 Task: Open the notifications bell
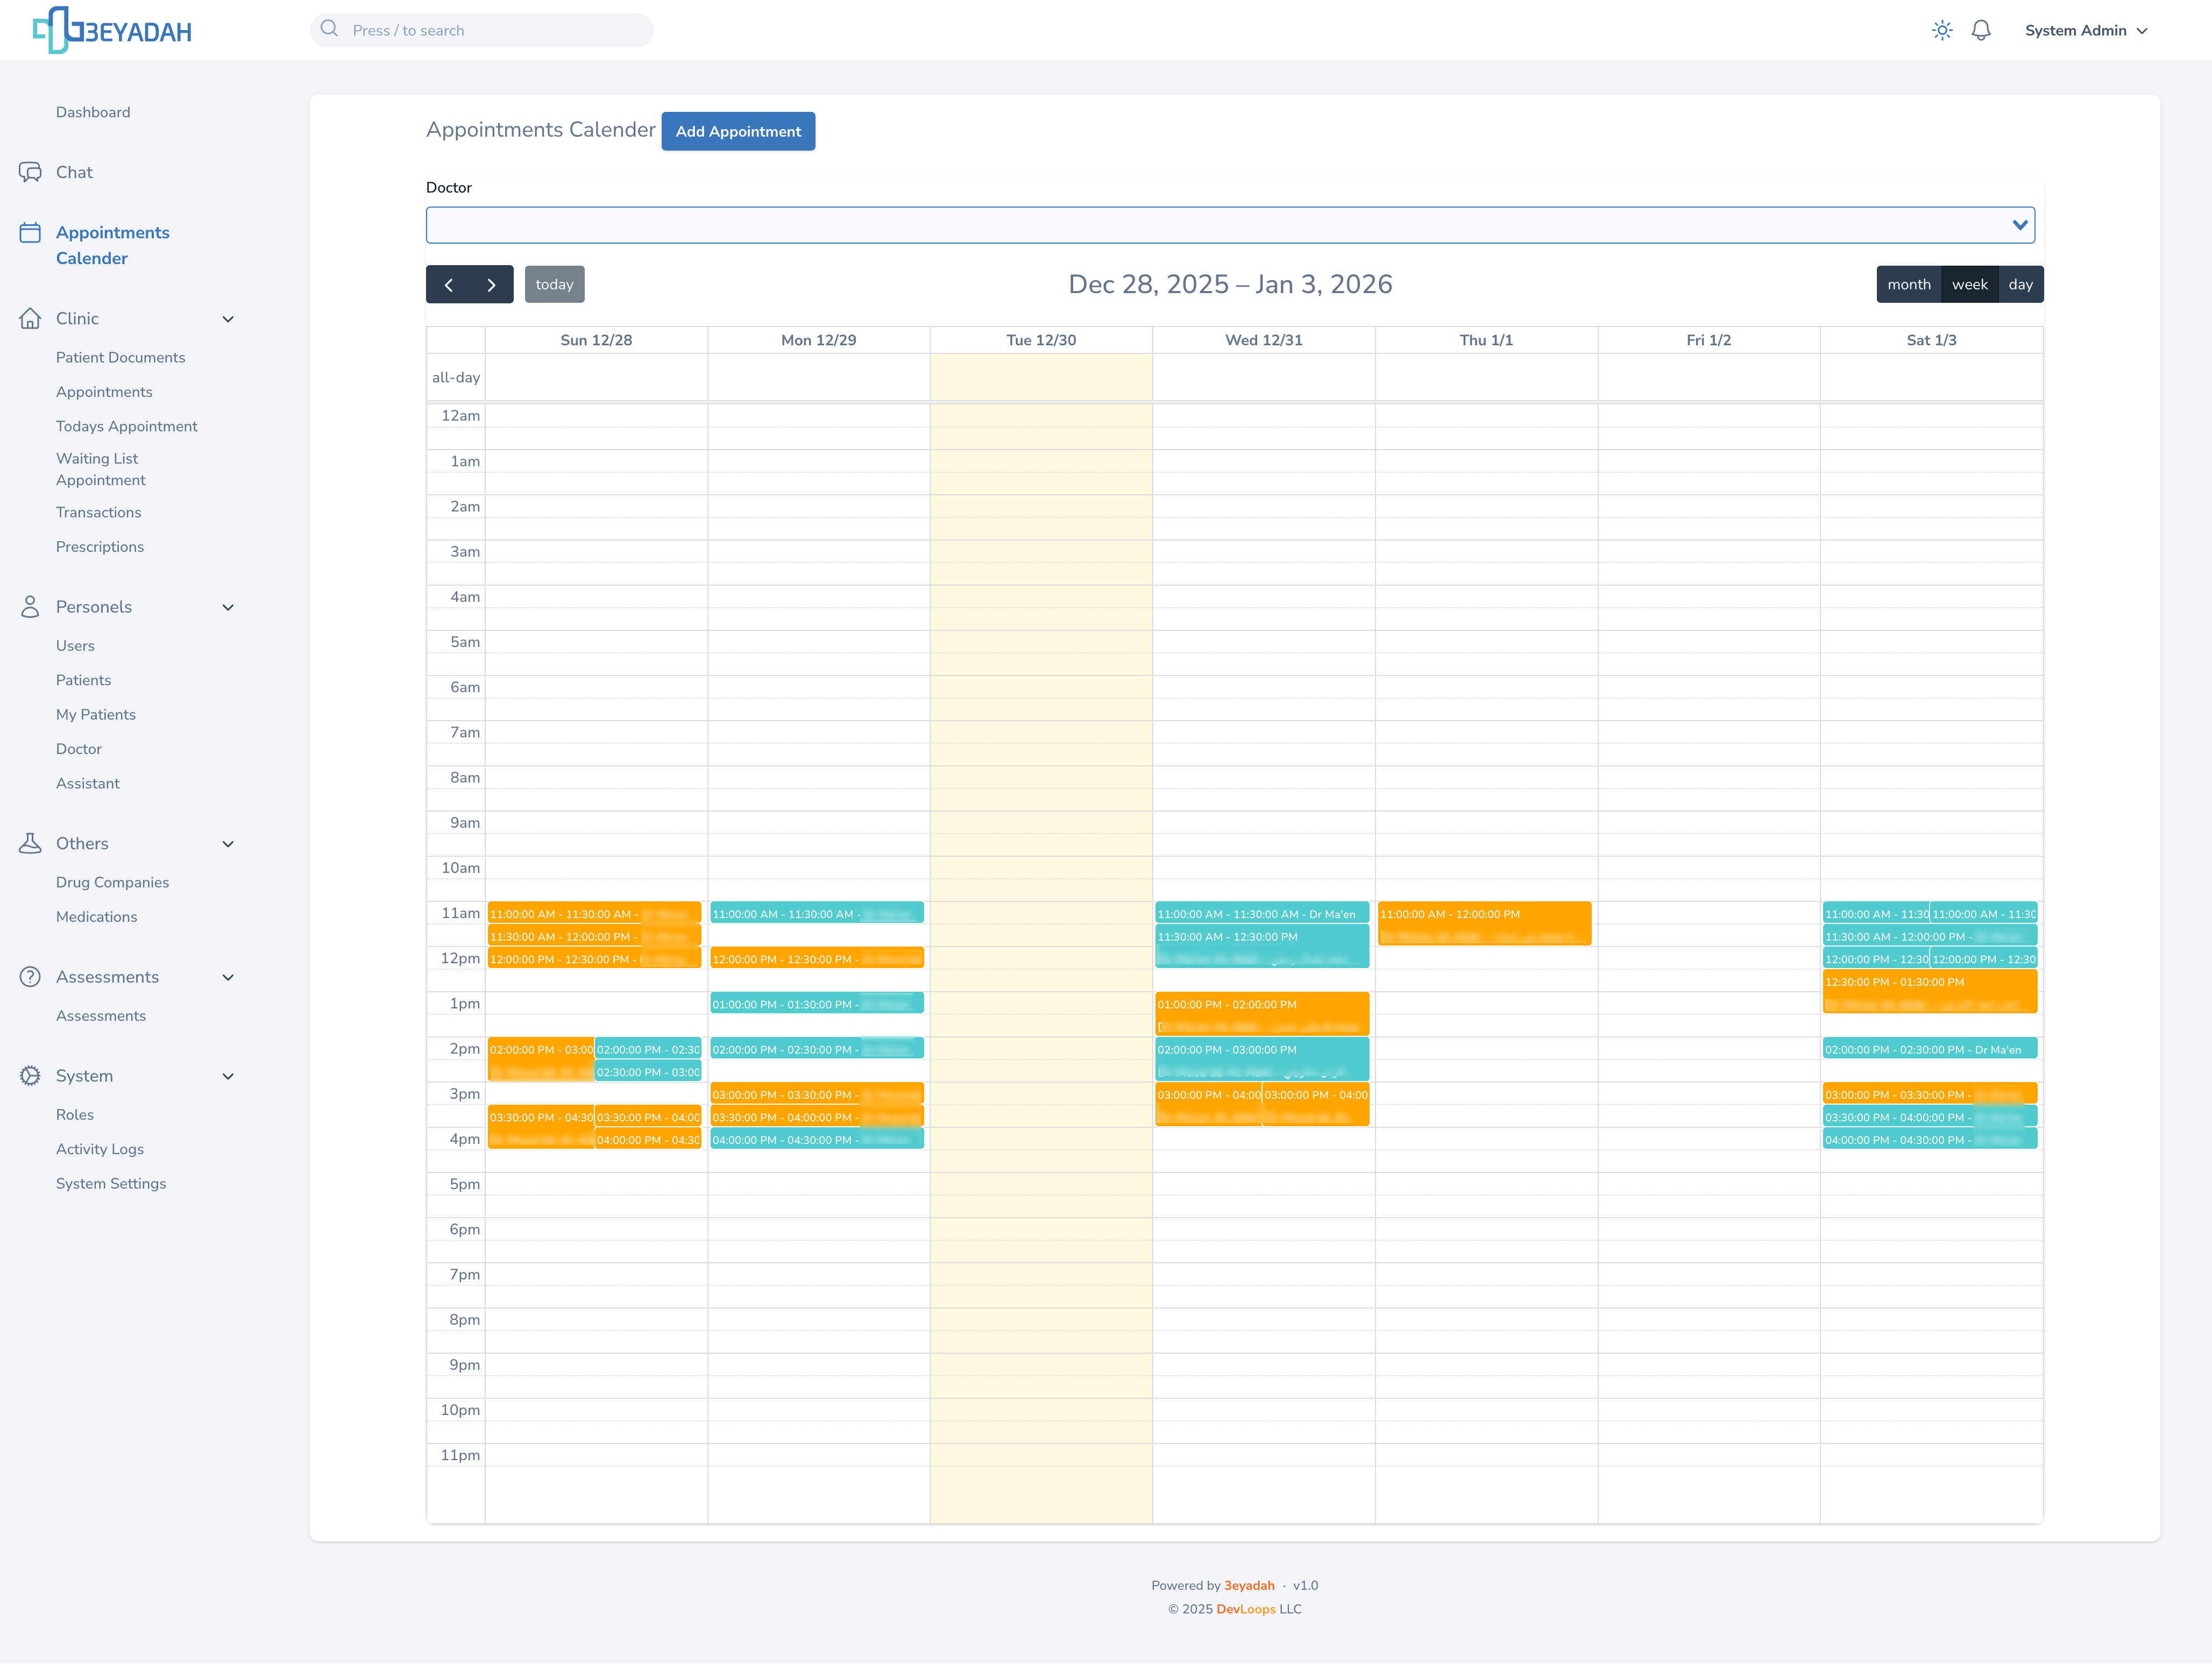(1980, 30)
